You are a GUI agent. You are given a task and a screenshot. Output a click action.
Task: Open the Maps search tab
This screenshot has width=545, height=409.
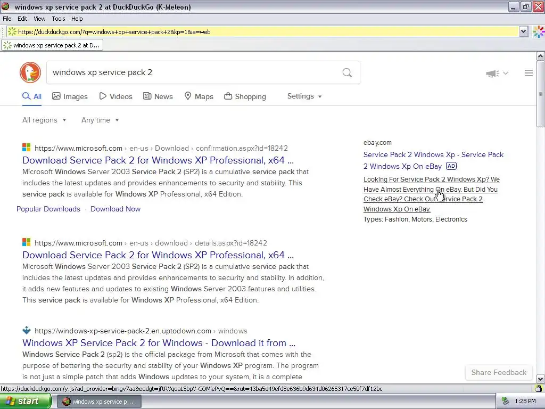pos(199,96)
